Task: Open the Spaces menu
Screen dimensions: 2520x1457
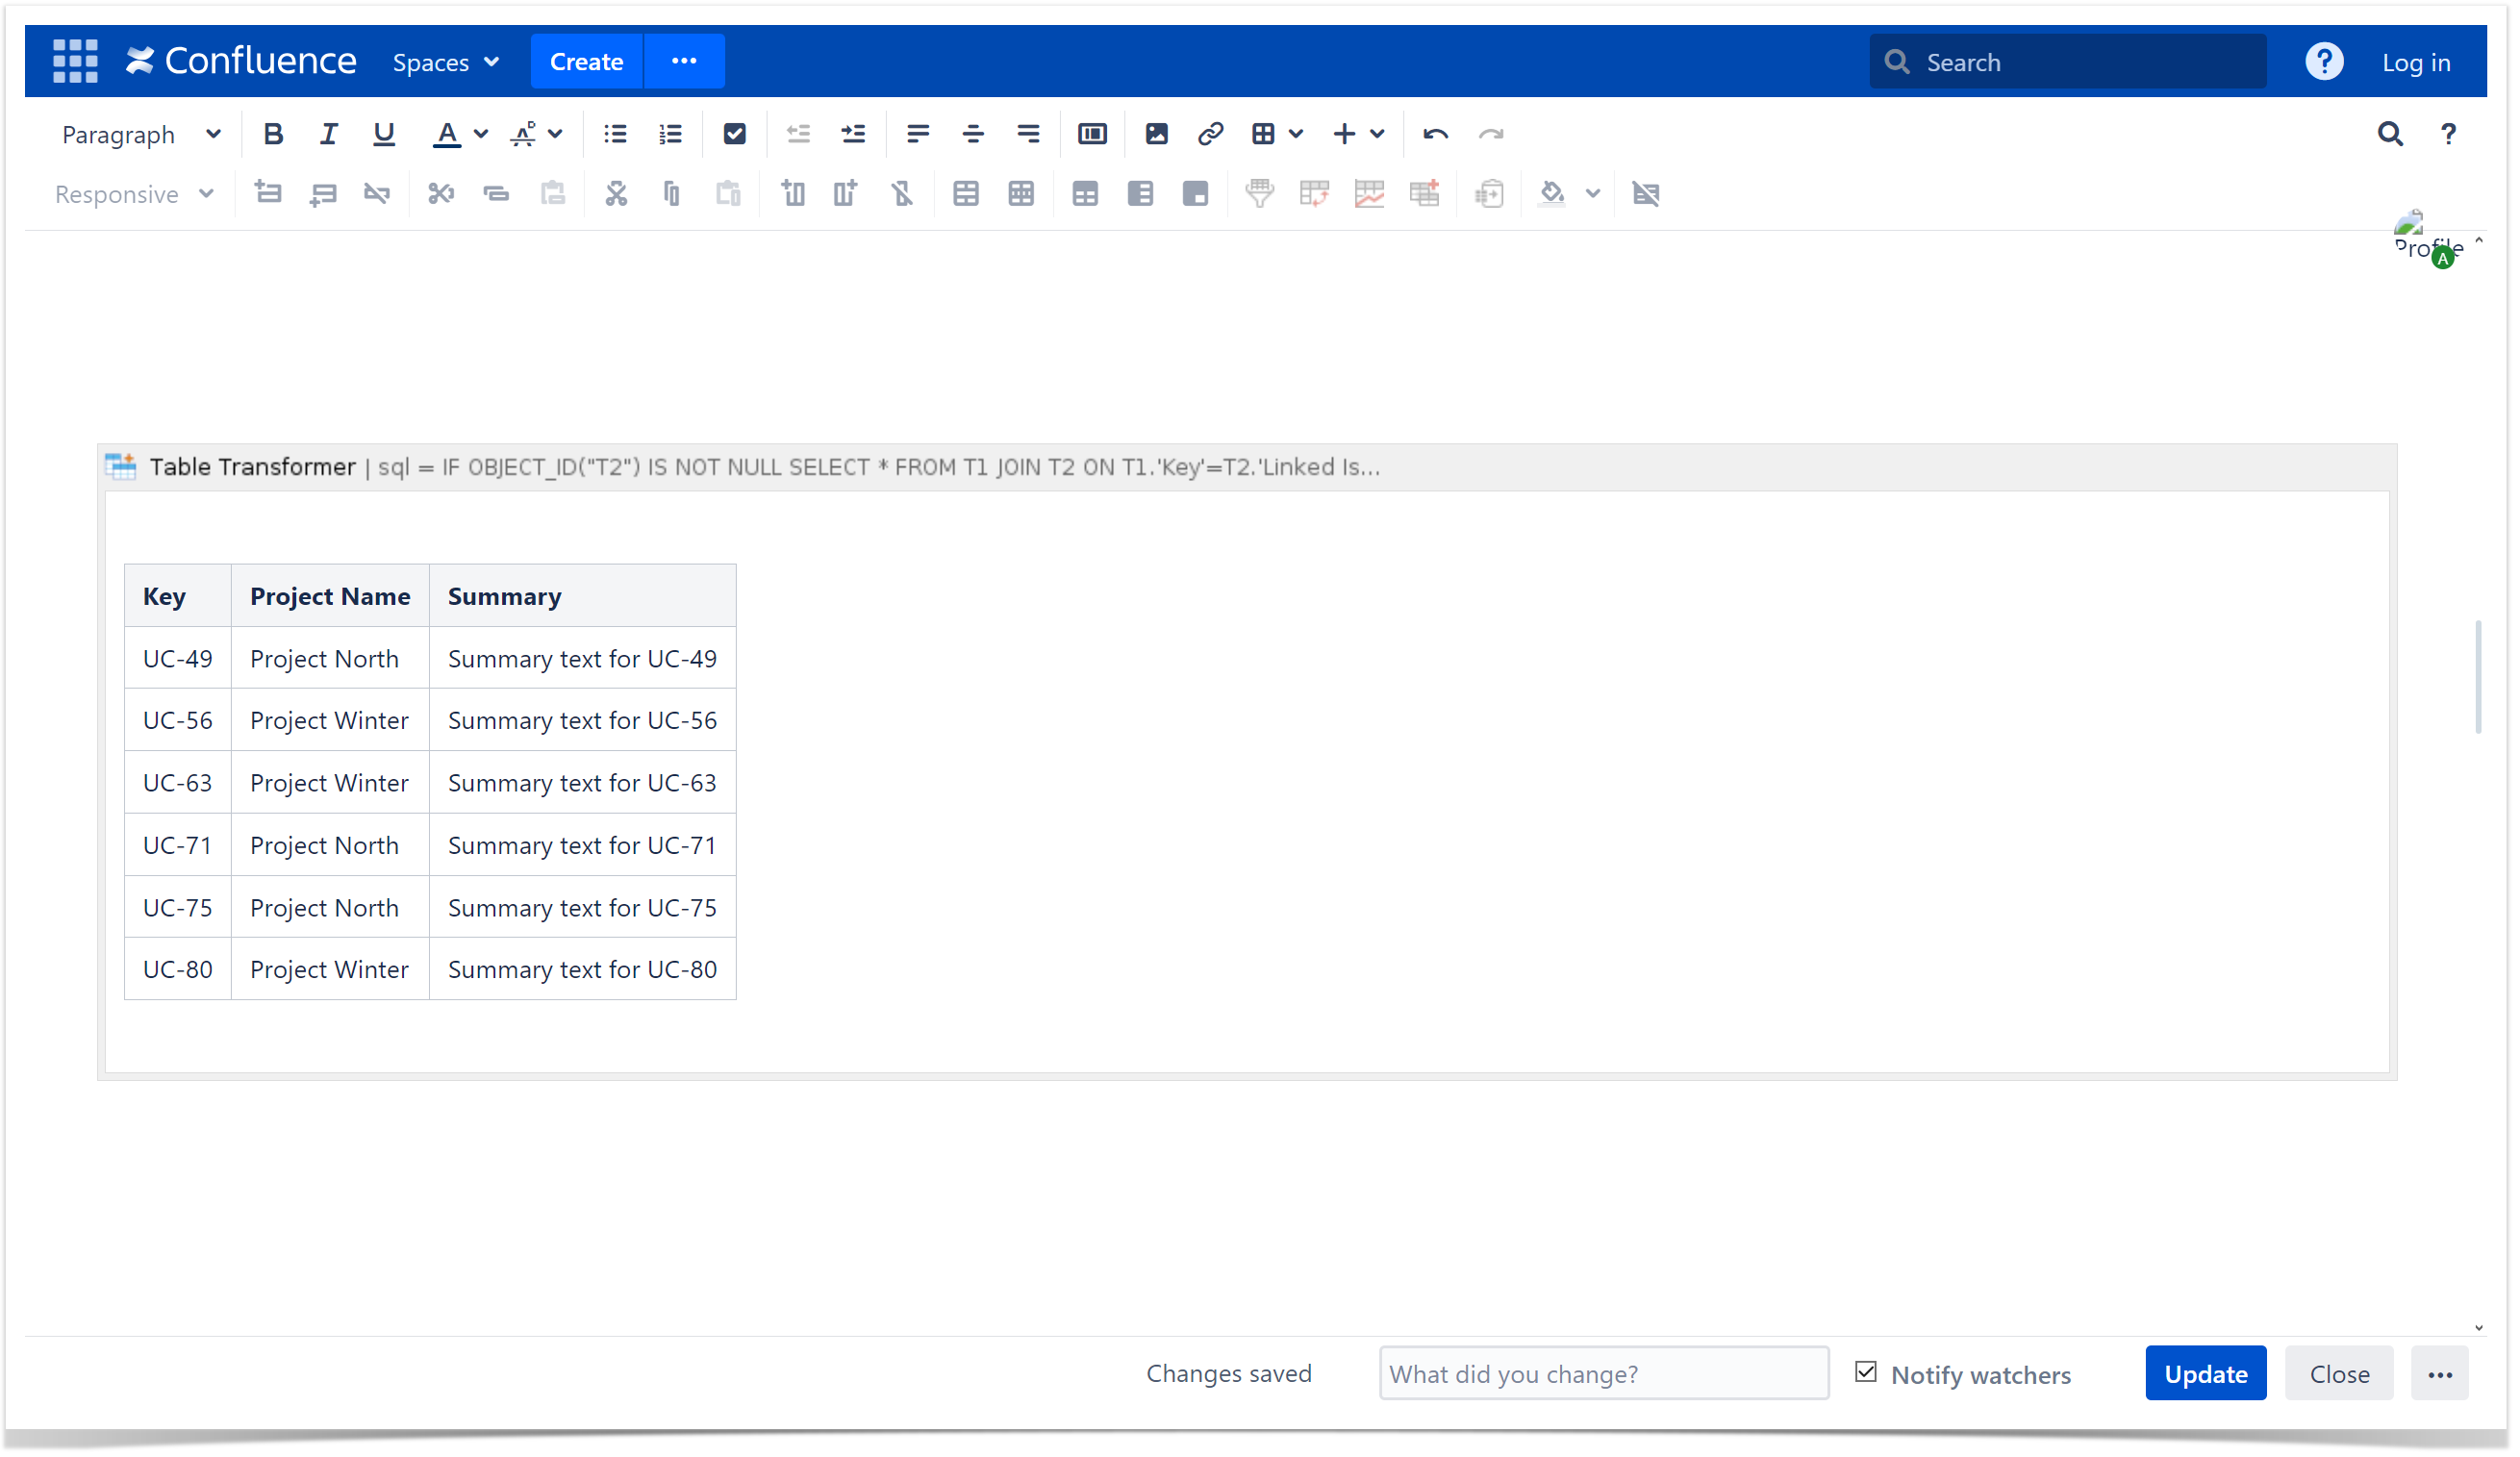Action: point(445,62)
